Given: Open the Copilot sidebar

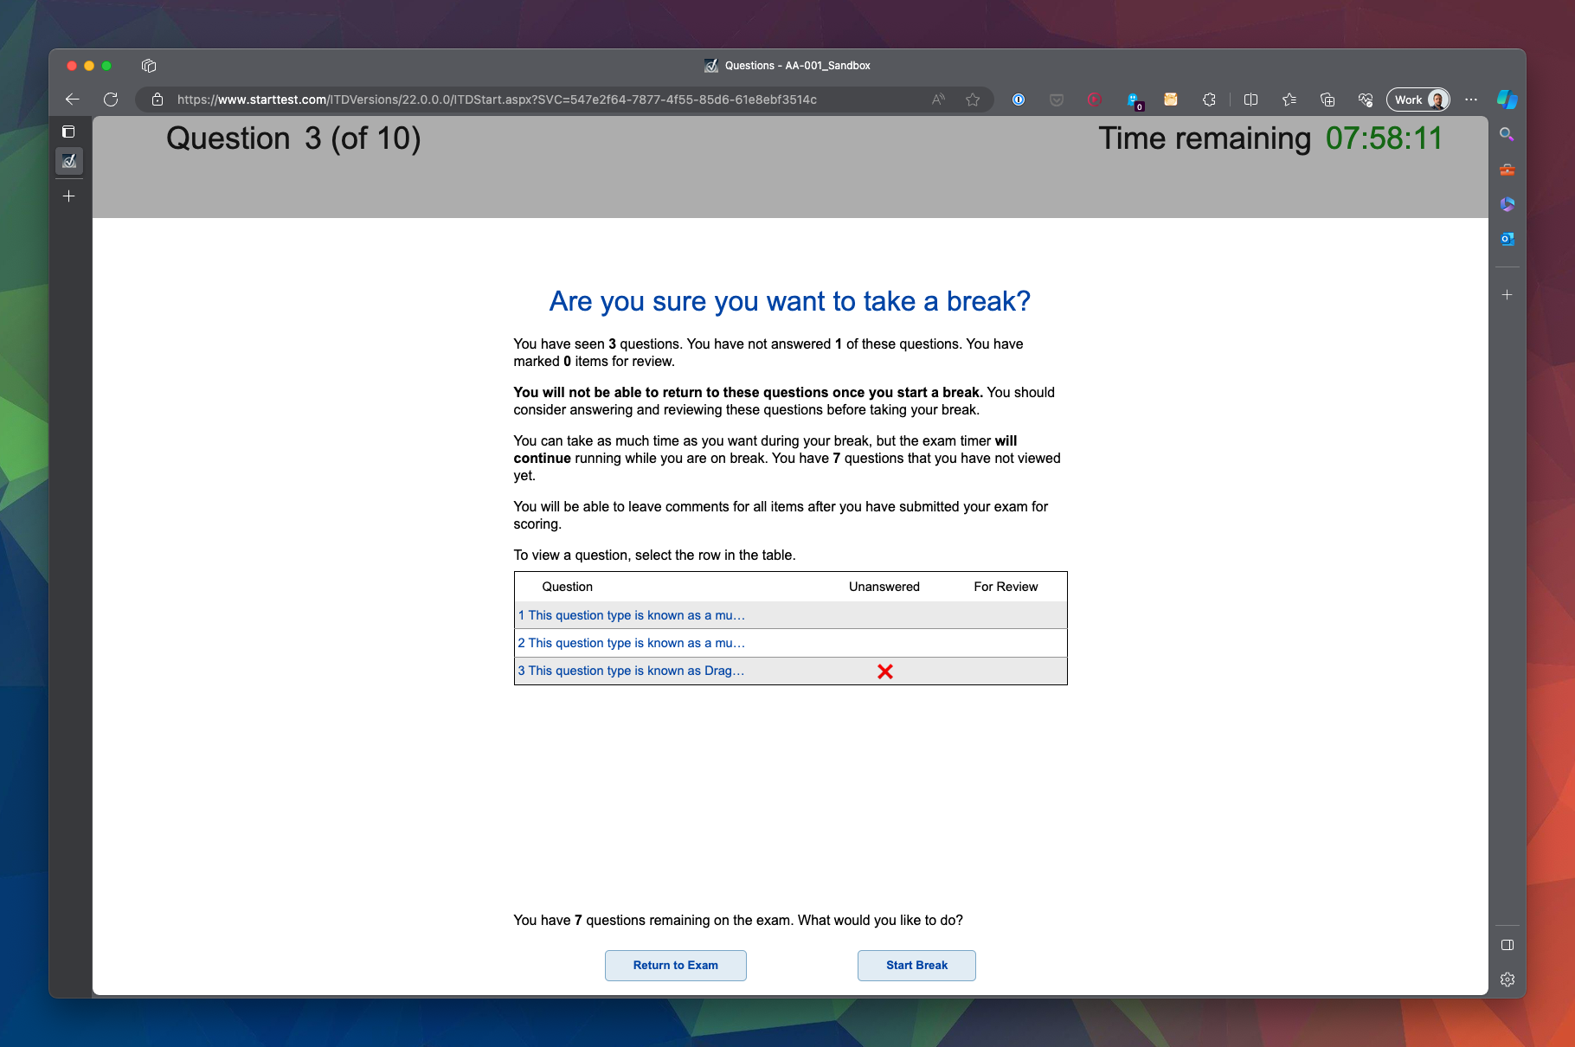Looking at the screenshot, I should (x=1507, y=100).
